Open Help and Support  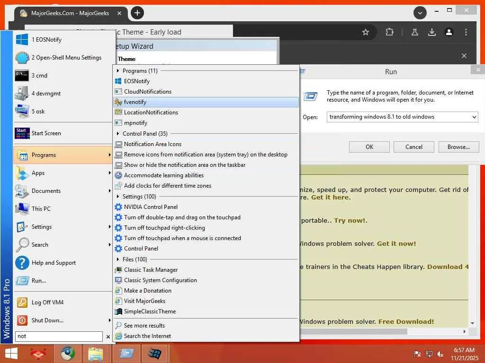click(63, 262)
